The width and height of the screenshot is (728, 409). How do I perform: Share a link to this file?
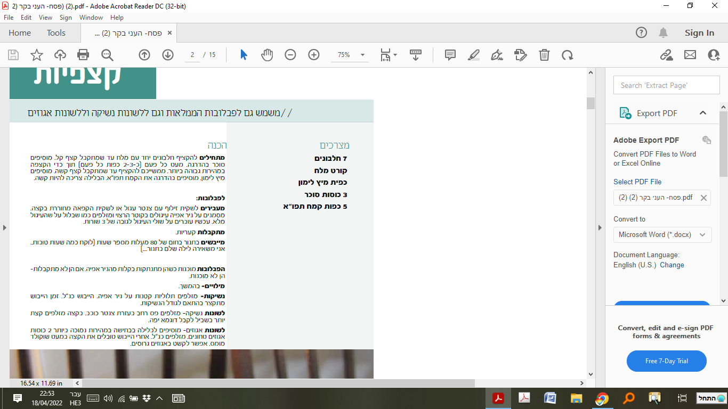666,55
